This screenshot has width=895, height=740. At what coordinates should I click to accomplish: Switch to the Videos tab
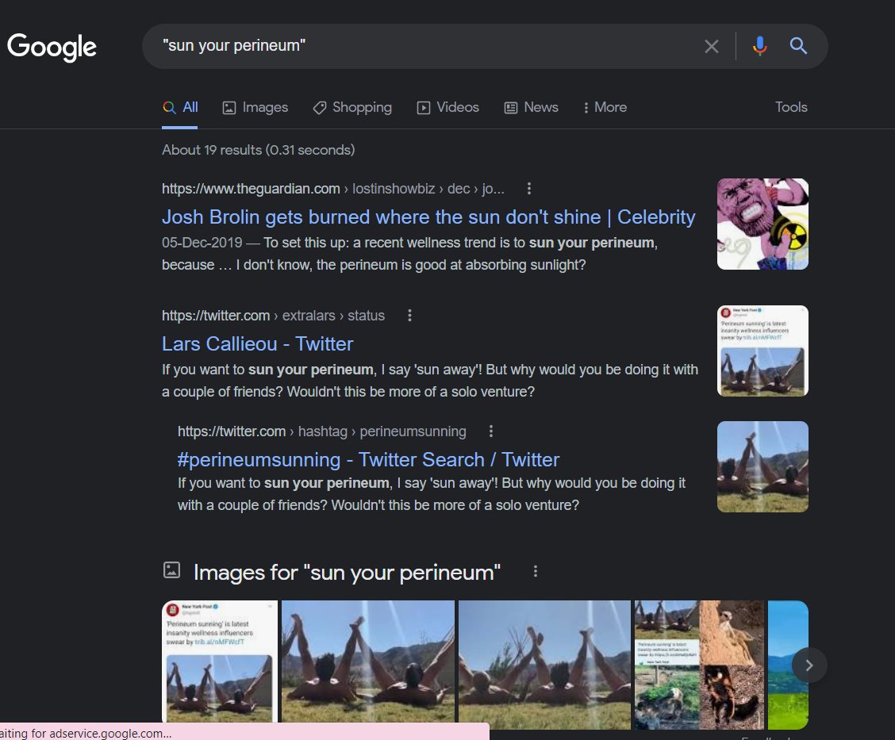[448, 107]
